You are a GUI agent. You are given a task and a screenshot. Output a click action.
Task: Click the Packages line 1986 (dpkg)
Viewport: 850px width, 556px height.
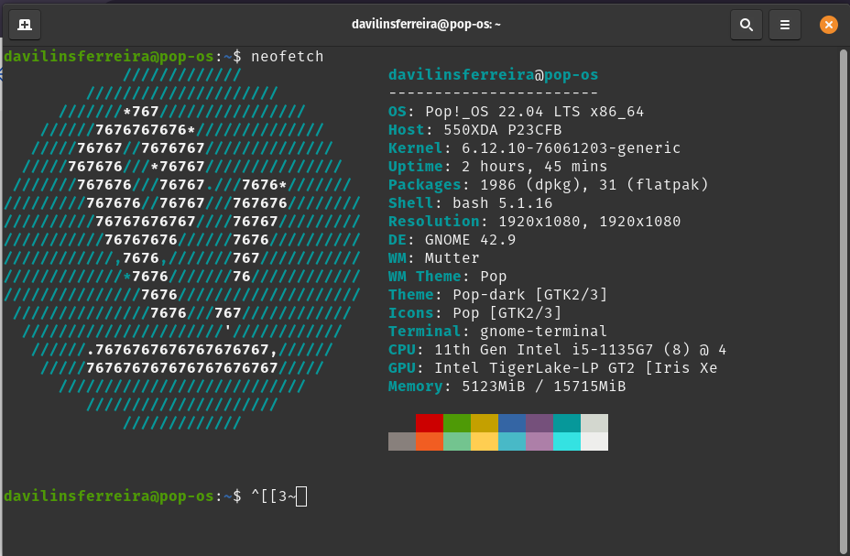coord(548,185)
